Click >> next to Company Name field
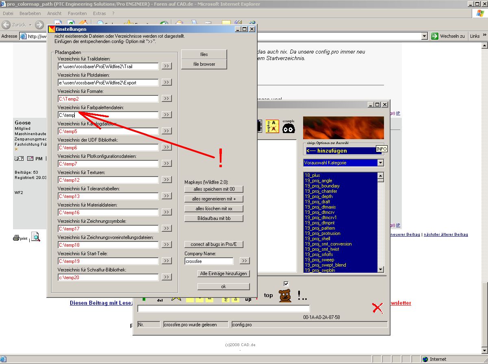The width and height of the screenshot is (488, 364). coord(245,261)
